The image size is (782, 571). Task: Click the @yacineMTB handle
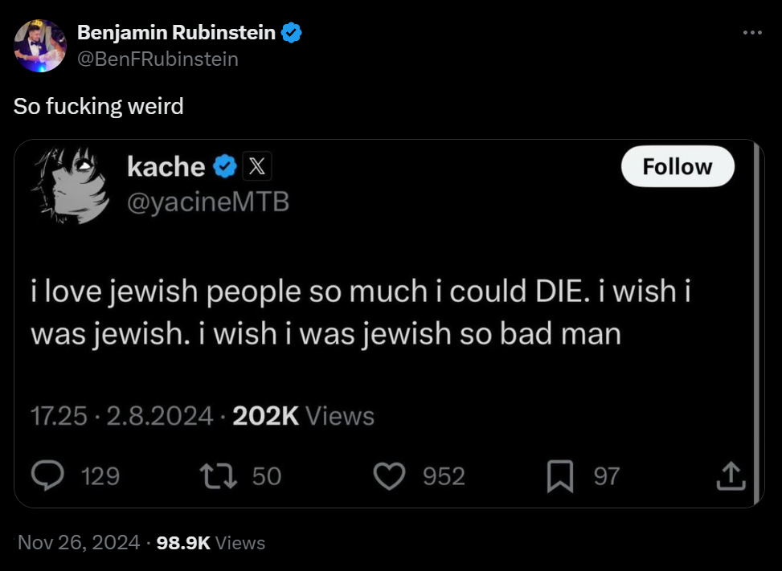pyautogui.click(x=207, y=202)
